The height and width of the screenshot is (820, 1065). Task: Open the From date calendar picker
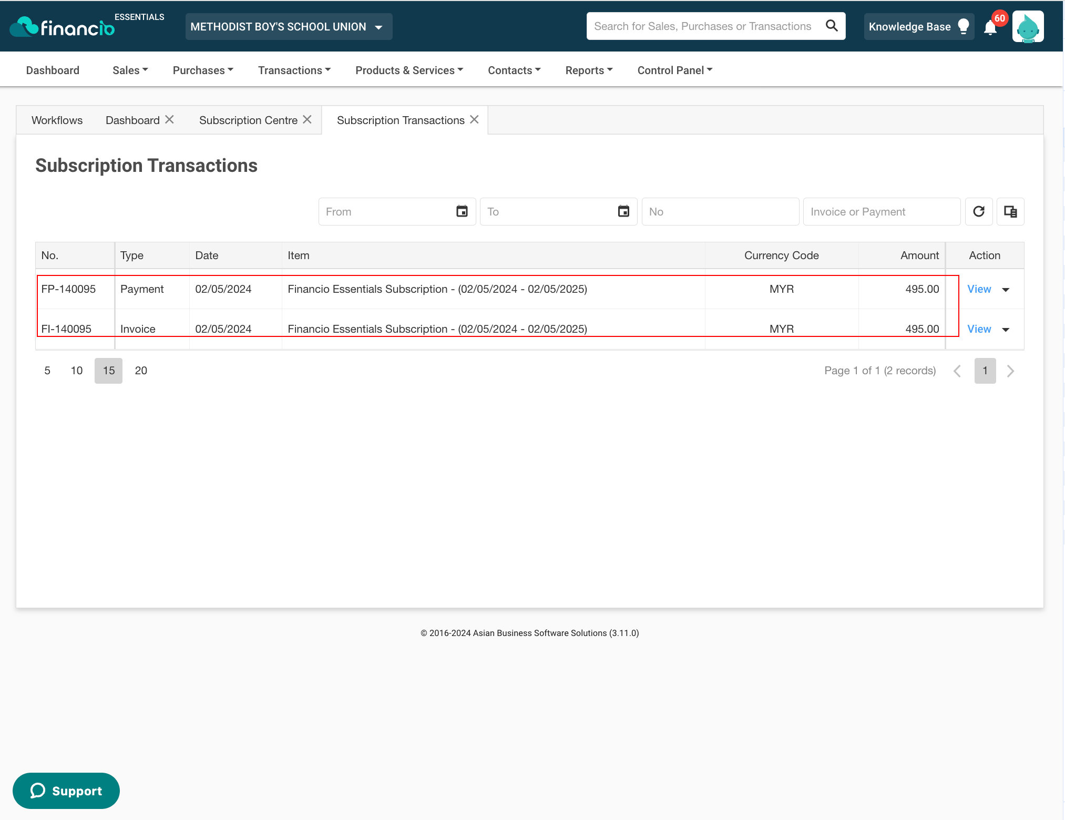[x=462, y=211]
